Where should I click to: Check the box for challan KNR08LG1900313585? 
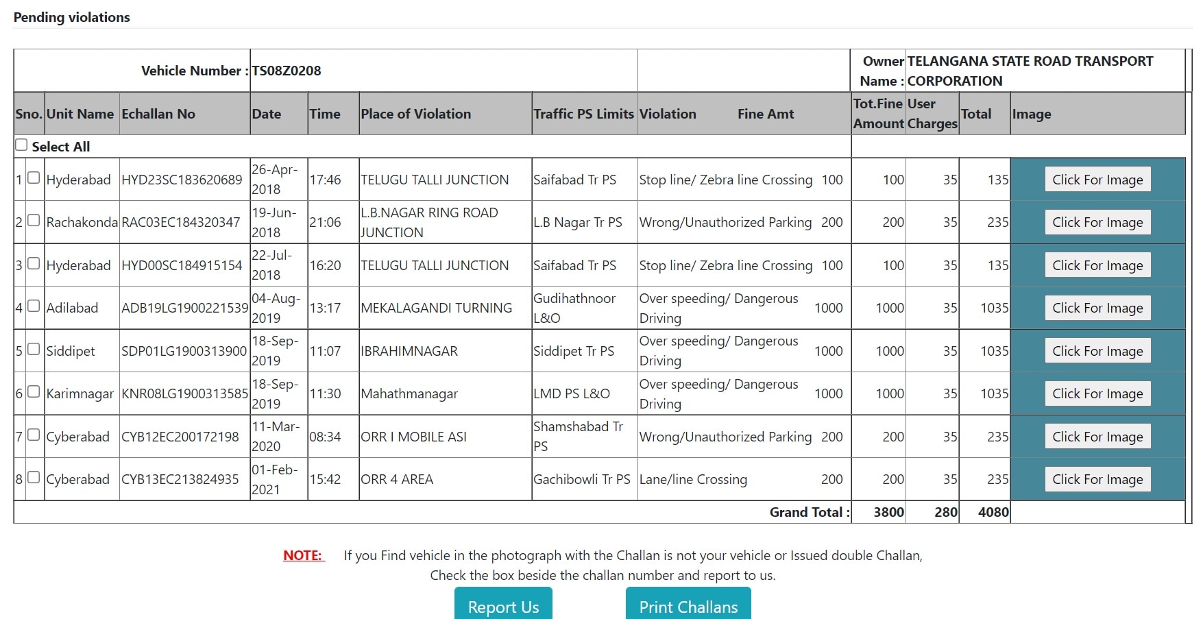tap(34, 392)
